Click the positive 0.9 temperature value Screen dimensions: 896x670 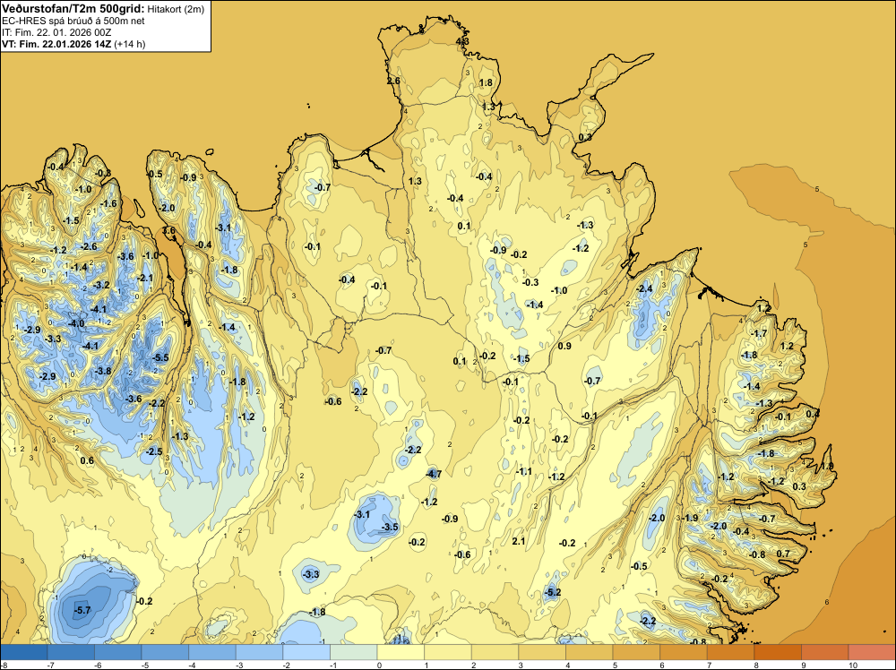pyautogui.click(x=564, y=346)
